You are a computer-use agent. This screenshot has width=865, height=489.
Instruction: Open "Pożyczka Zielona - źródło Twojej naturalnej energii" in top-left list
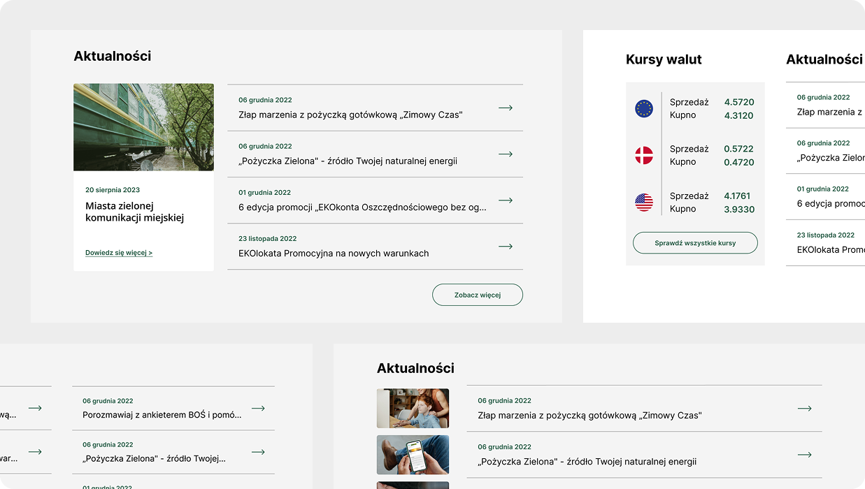pos(348,161)
